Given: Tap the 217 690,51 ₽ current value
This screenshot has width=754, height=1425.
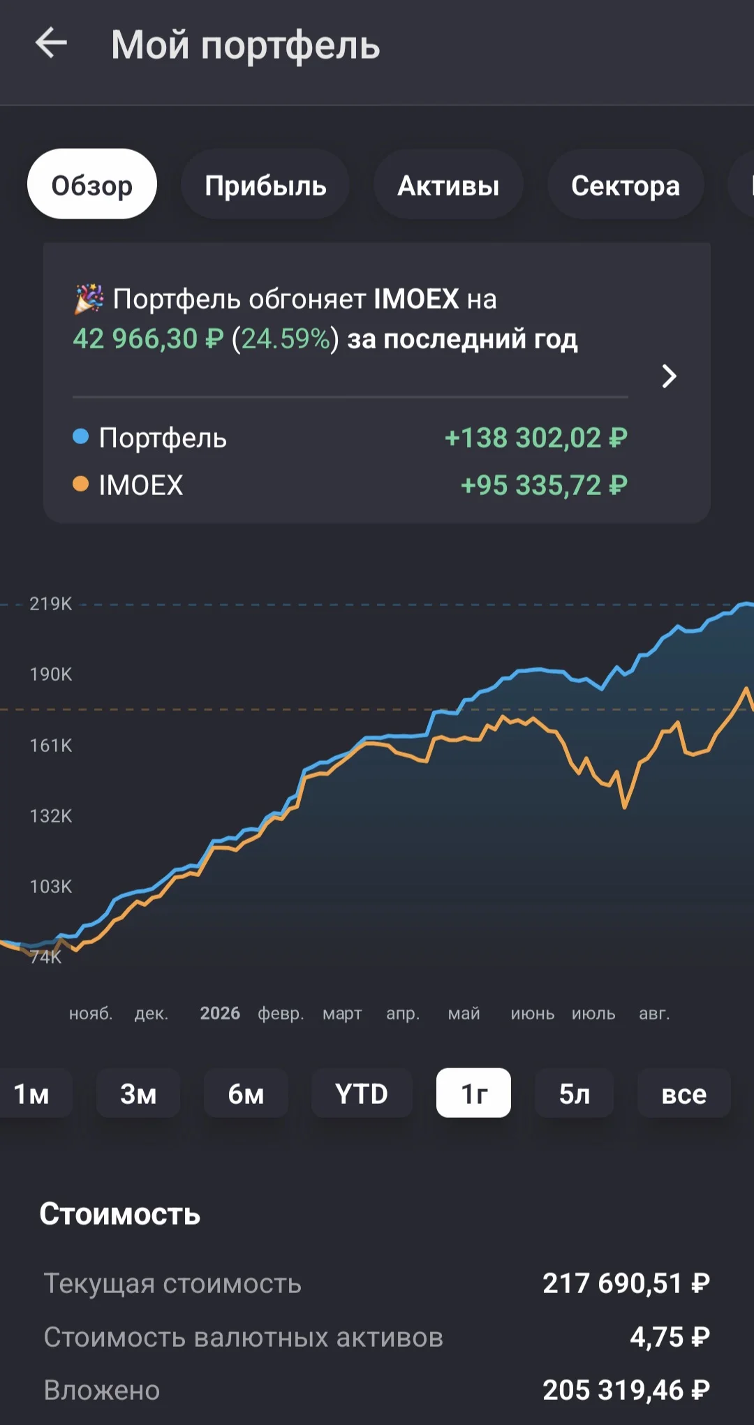Looking at the screenshot, I should coord(626,1283).
